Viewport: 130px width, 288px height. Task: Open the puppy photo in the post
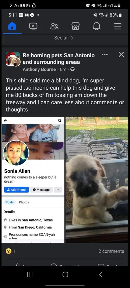coord(97,180)
